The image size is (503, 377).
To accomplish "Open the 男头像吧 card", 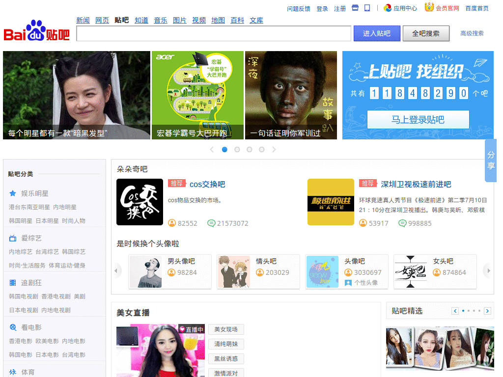I will tap(170, 271).
